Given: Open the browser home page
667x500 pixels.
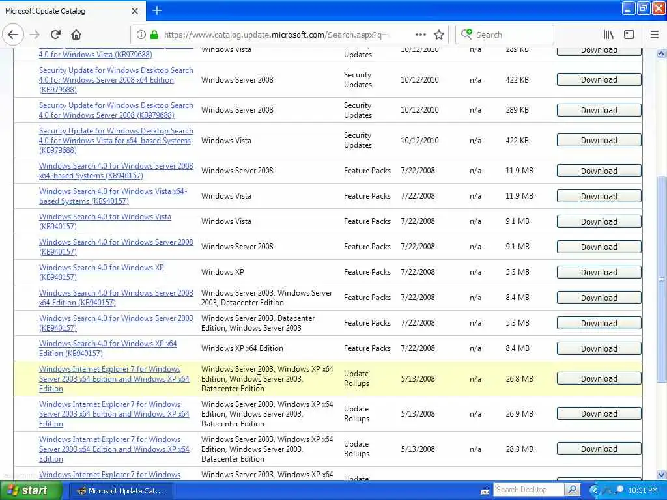Looking at the screenshot, I should 76,35.
